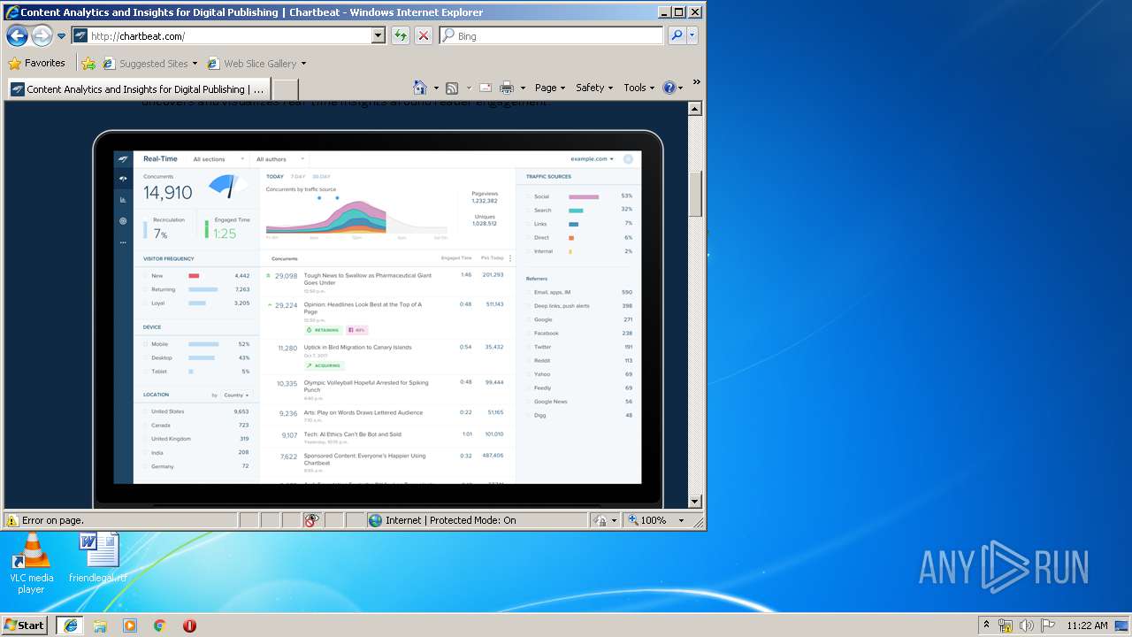Stop loading with the red X
Screen dimensions: 1132x637
(424, 35)
